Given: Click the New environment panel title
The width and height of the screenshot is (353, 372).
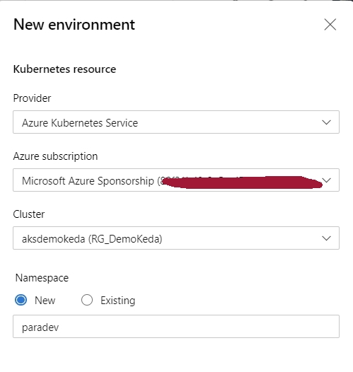Looking at the screenshot, I should [x=74, y=25].
